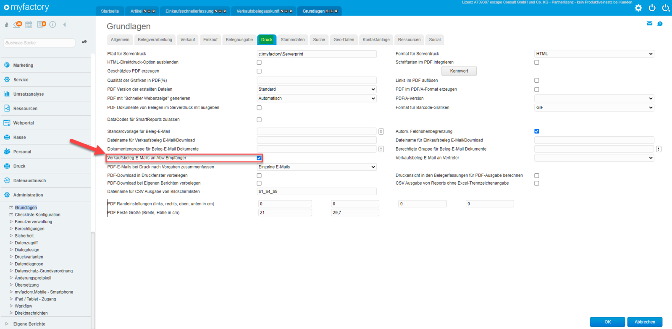Open notifications with 20 badge

(17, 24)
